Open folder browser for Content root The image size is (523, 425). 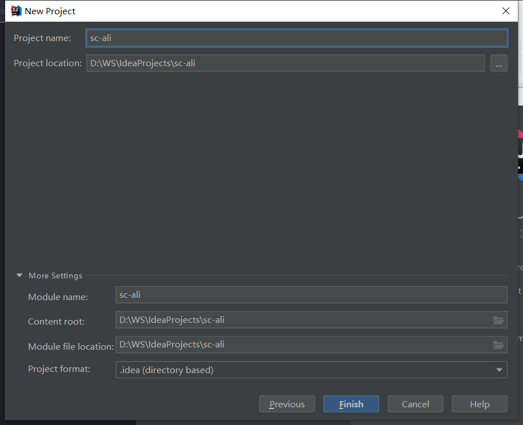point(498,321)
